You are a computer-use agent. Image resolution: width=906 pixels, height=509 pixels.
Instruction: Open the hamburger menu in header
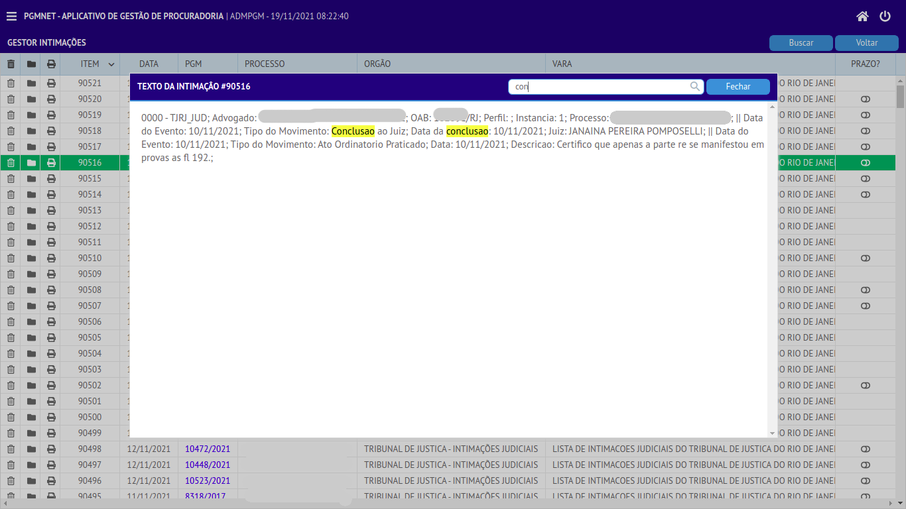click(11, 17)
